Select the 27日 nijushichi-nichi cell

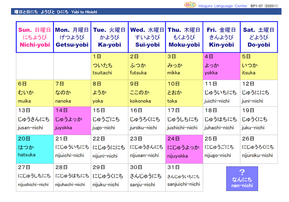tap(35, 177)
